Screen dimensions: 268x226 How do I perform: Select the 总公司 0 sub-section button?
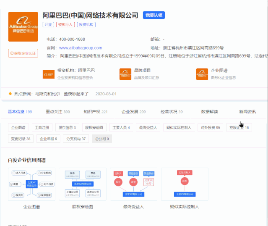[102, 139]
